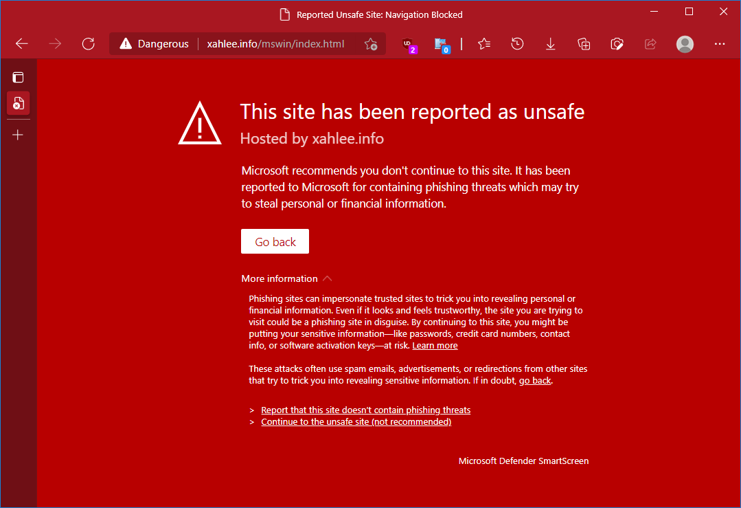Open the Learn more link
Image resolution: width=741 pixels, height=508 pixels.
[x=435, y=345]
